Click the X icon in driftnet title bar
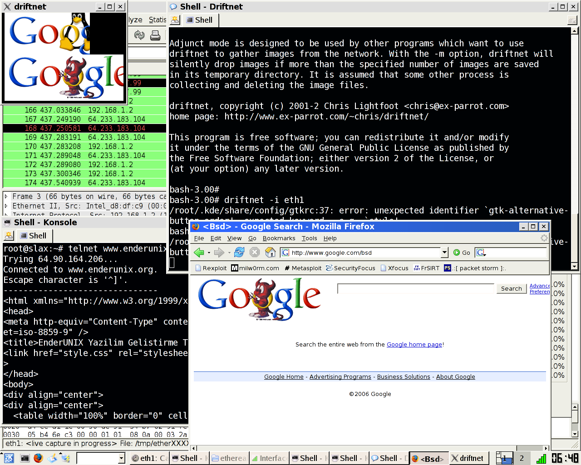Image resolution: width=581 pixels, height=465 pixels. [x=7, y=6]
